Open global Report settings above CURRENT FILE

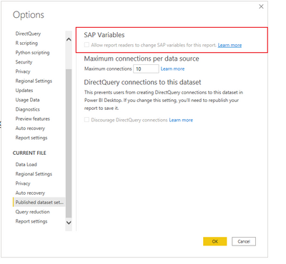pyautogui.click(x=31, y=138)
